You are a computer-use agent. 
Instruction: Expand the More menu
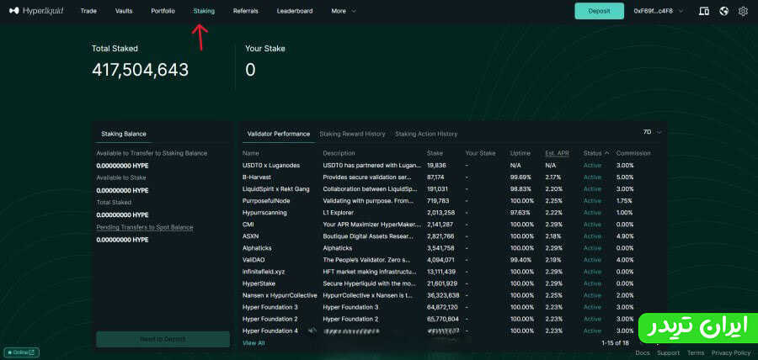pos(344,11)
